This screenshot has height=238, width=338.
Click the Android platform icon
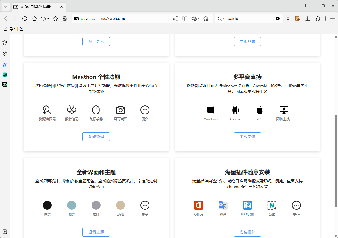pyautogui.click(x=235, y=110)
